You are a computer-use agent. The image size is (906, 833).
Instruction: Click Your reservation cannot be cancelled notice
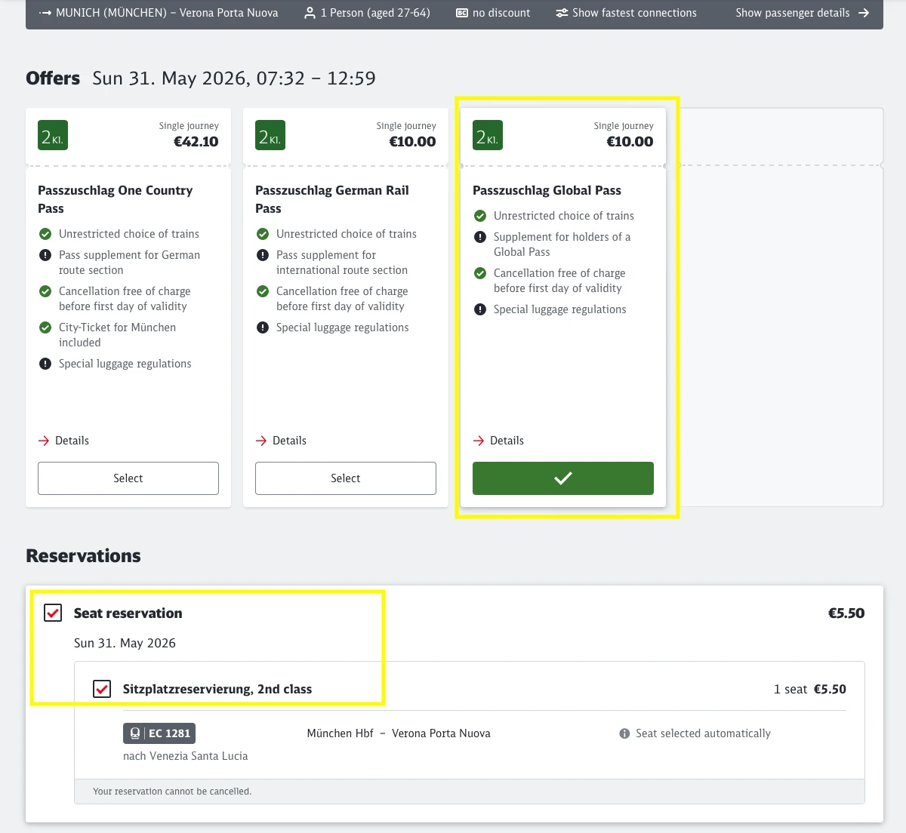(172, 792)
